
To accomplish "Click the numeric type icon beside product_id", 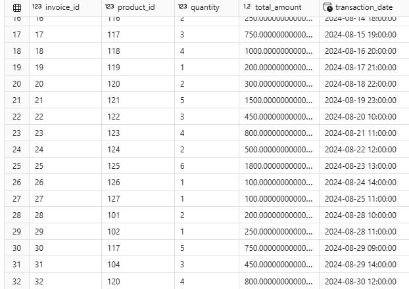I will [109, 7].
